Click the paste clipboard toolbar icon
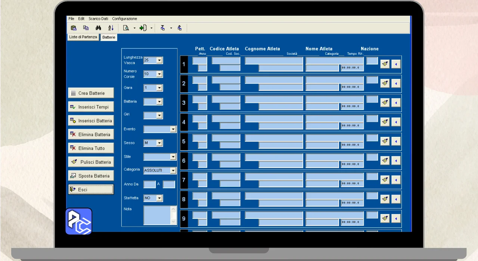The image size is (478, 261). point(74,28)
